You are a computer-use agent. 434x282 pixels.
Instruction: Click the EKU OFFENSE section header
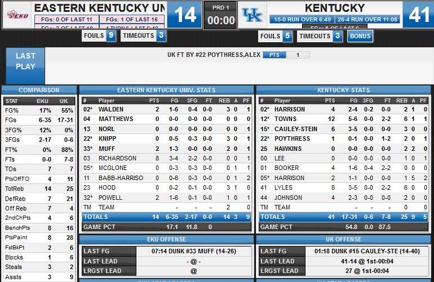(x=166, y=239)
